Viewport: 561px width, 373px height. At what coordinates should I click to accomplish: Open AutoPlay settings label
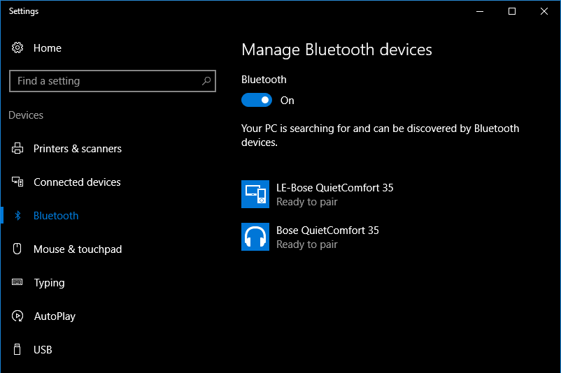[55, 316]
